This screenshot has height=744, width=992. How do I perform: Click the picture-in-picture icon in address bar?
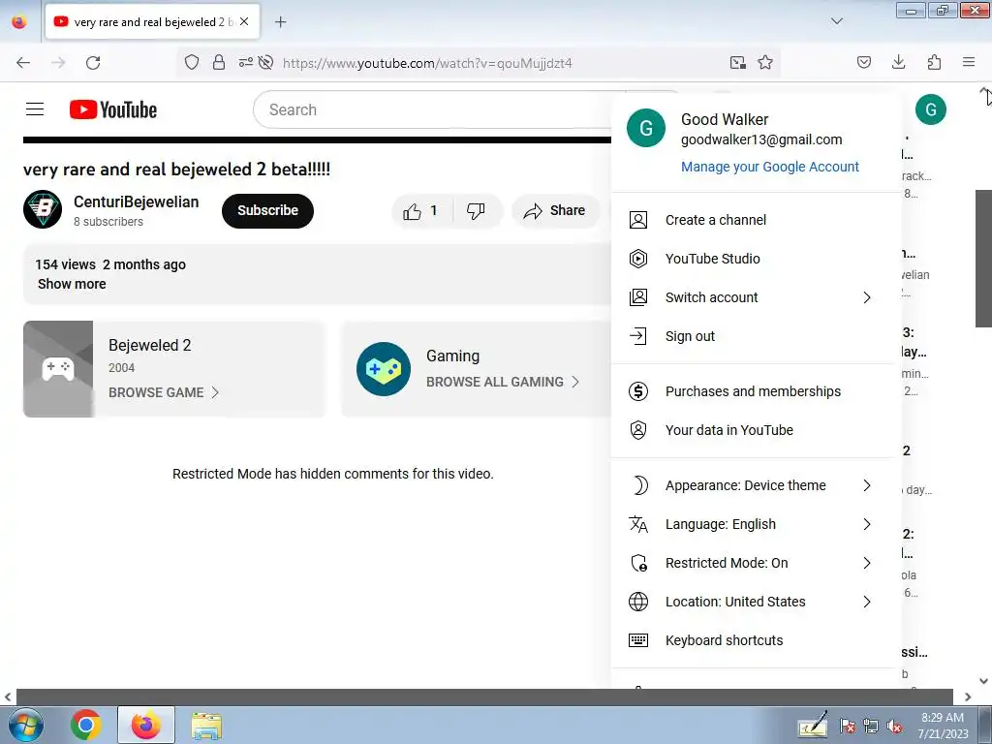coord(737,63)
